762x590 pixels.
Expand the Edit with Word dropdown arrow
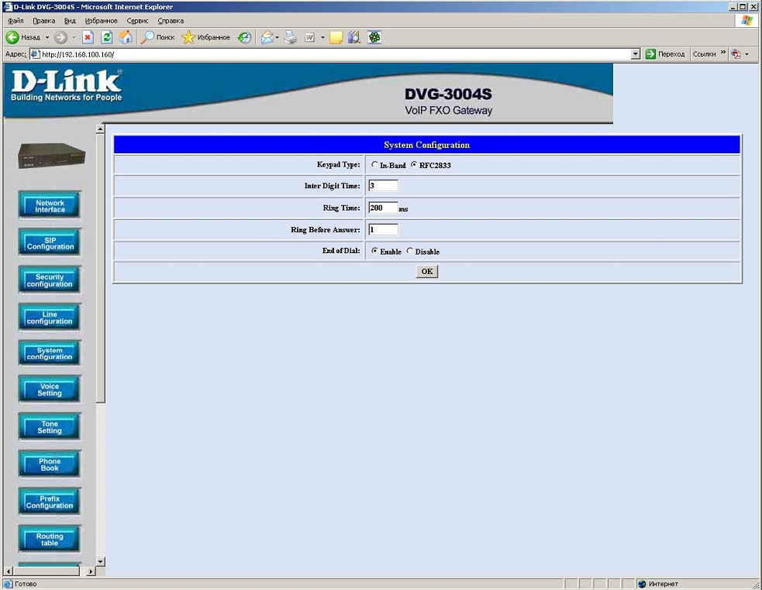[x=322, y=37]
